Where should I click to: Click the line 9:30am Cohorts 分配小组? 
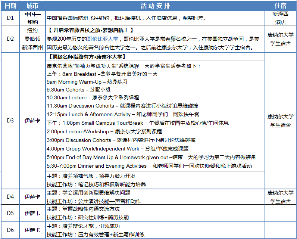click(79, 90)
